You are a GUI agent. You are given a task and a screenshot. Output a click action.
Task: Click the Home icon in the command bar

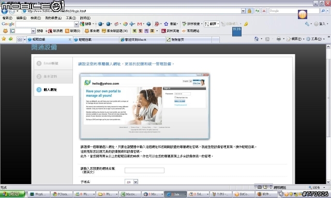tap(257, 39)
